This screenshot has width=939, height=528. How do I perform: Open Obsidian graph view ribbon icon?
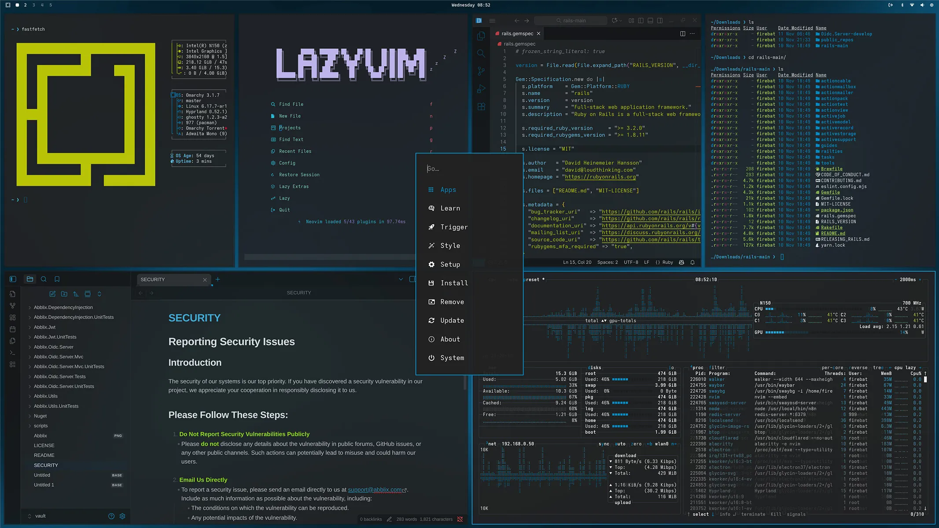click(12, 305)
